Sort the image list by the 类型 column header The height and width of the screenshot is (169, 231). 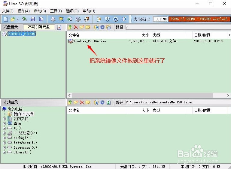tap(169, 35)
